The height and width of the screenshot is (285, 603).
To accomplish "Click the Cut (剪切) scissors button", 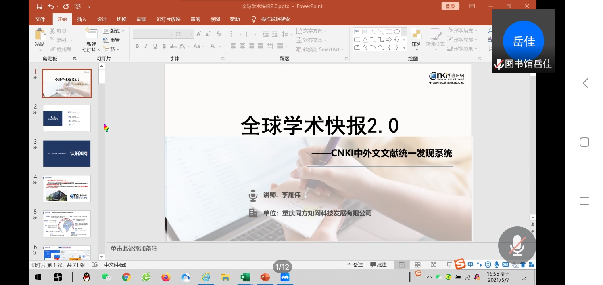I will pos(58,31).
